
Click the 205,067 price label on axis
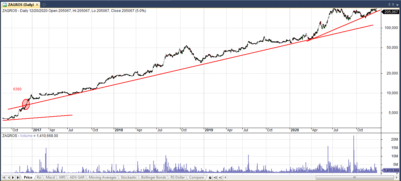coord(392,12)
